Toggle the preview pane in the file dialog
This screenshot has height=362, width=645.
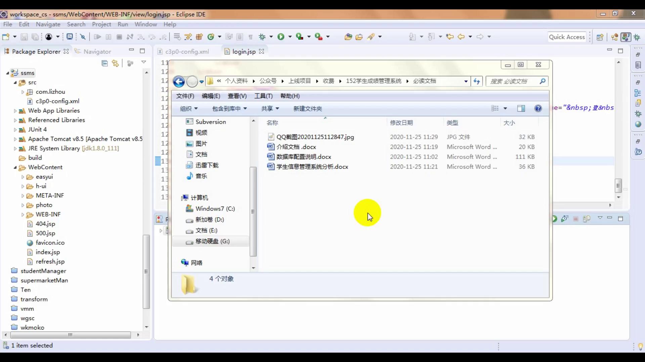521,108
